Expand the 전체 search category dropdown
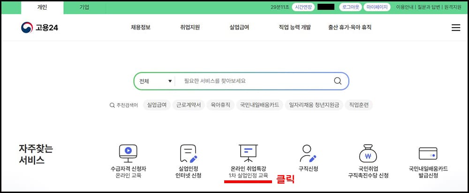This screenshot has width=469, height=193. point(156,81)
